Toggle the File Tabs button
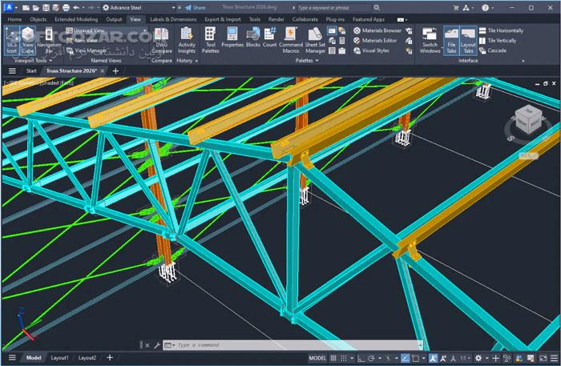 point(451,39)
